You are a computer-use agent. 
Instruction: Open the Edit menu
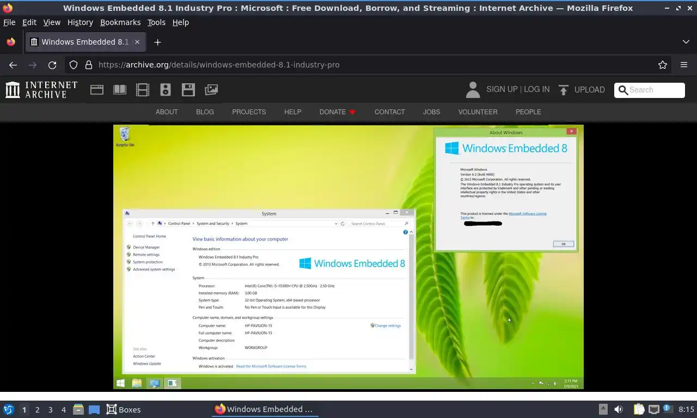tap(29, 22)
